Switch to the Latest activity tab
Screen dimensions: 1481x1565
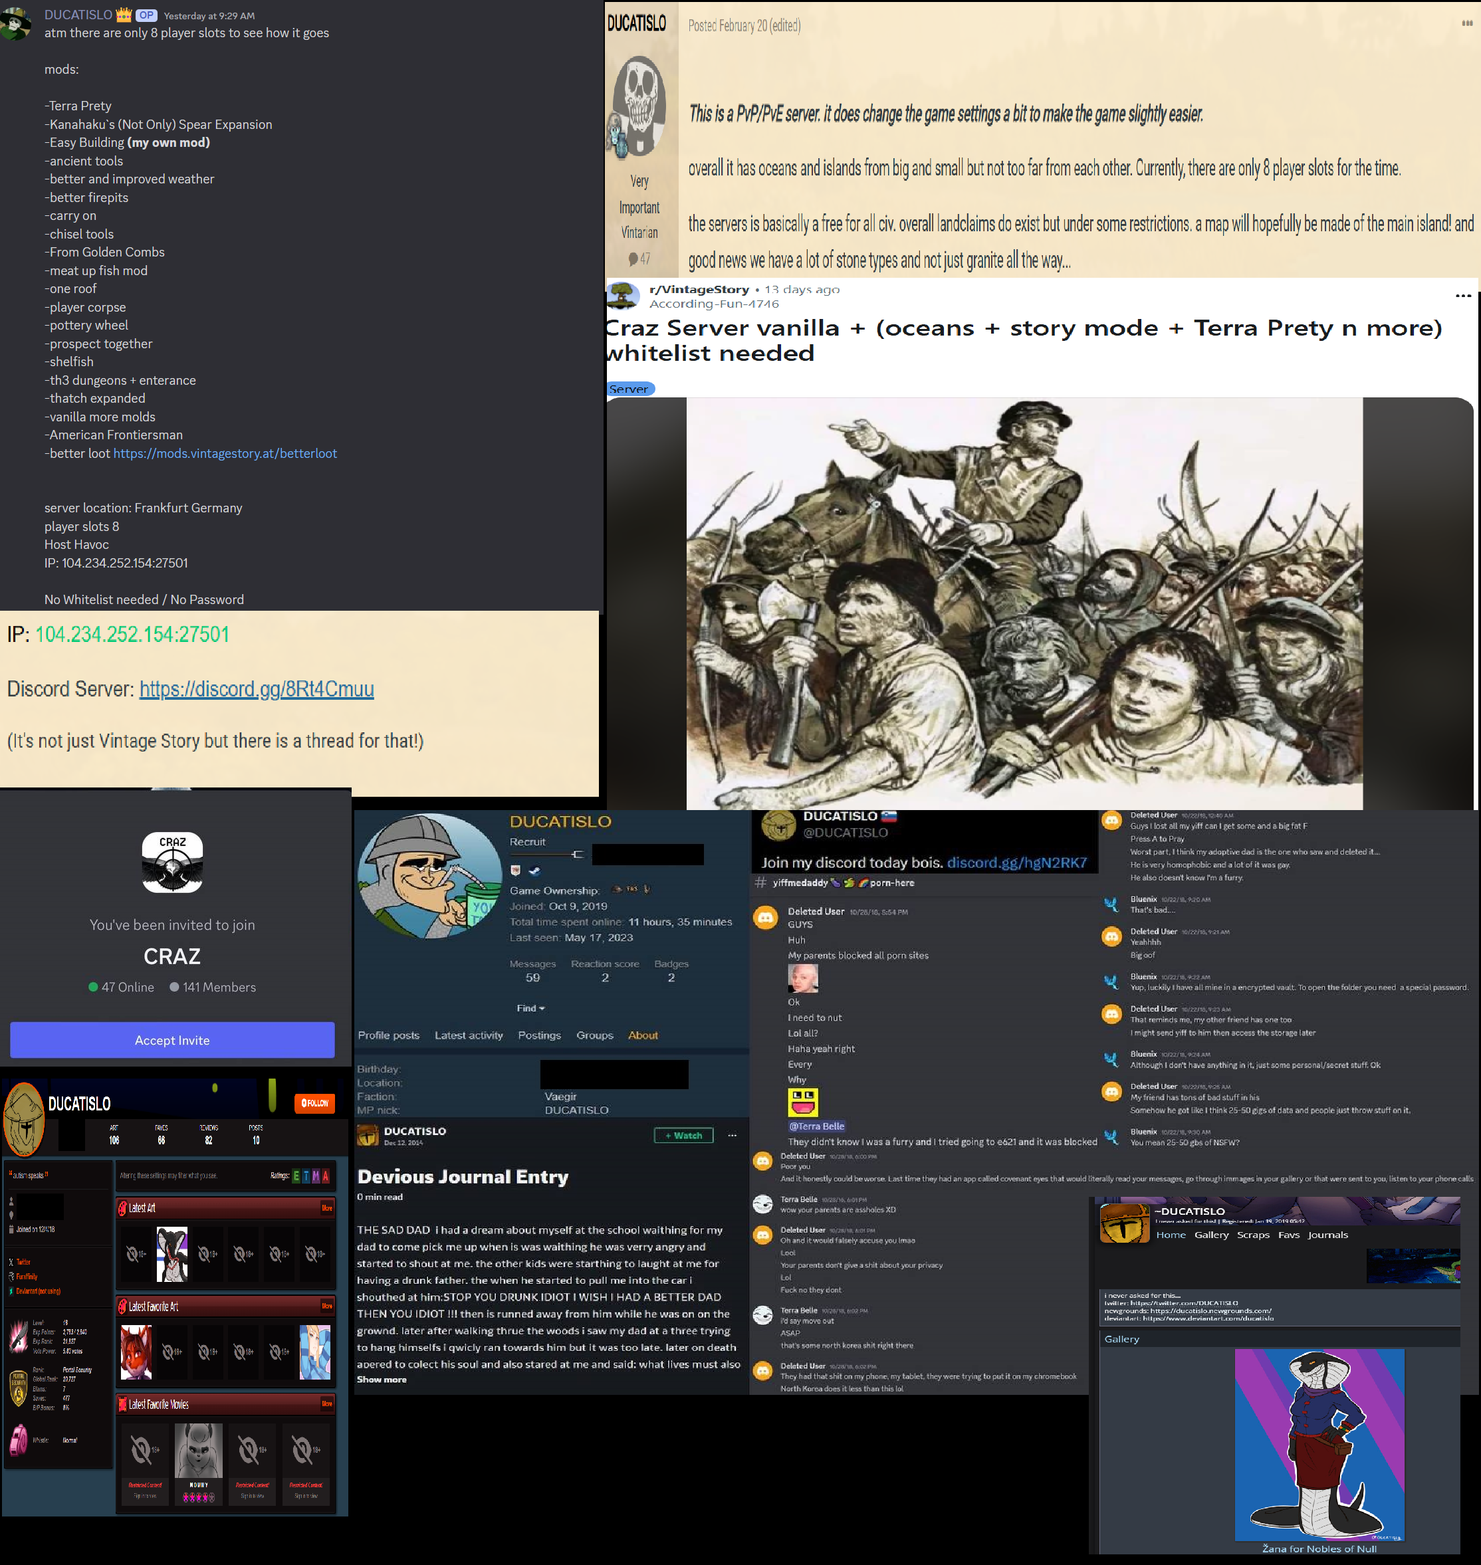point(468,1035)
